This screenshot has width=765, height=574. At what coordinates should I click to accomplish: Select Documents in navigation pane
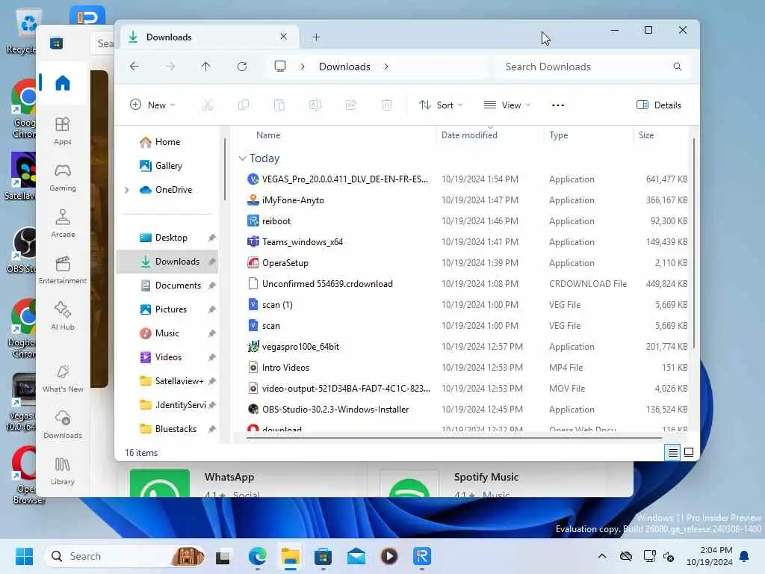coord(167,286)
